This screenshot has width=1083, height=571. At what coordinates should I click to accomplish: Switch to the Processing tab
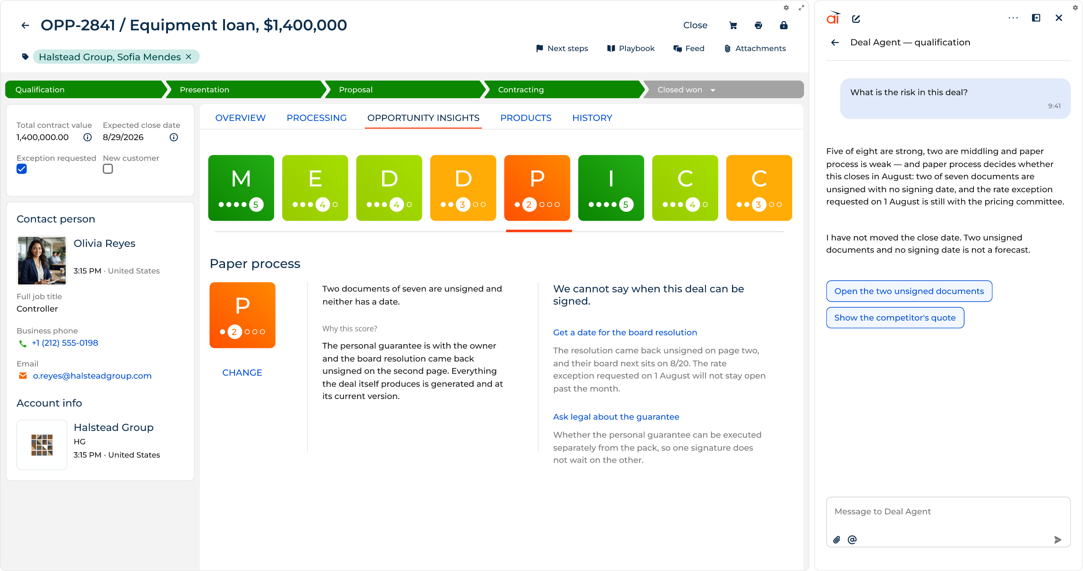pyautogui.click(x=316, y=118)
